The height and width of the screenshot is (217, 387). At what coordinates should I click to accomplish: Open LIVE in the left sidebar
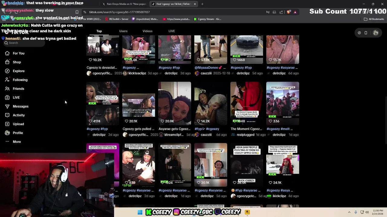16,97
